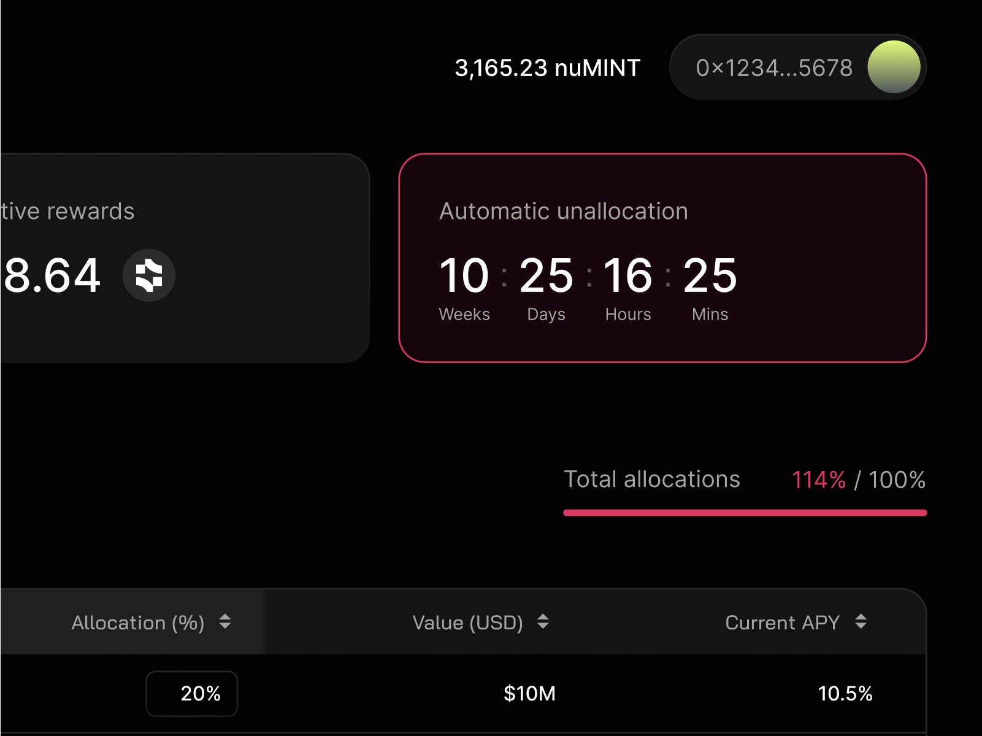This screenshot has height=736, width=982.
Task: Click the 25 Mins countdown value
Action: click(710, 275)
